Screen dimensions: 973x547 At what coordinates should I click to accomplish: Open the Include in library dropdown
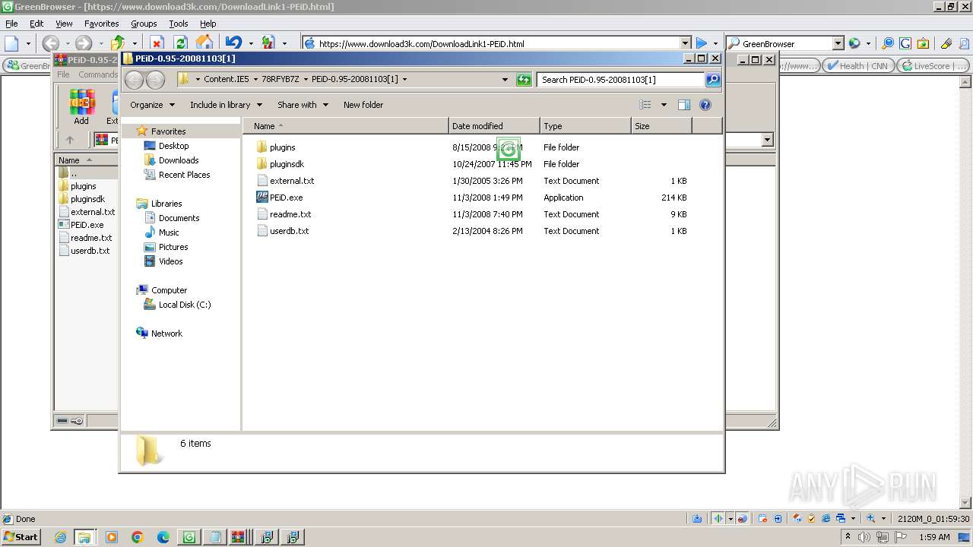pos(226,105)
